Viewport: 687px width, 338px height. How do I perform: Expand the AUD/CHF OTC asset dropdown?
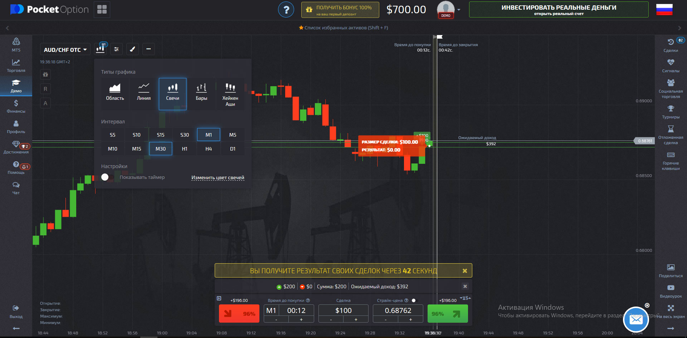pos(65,50)
